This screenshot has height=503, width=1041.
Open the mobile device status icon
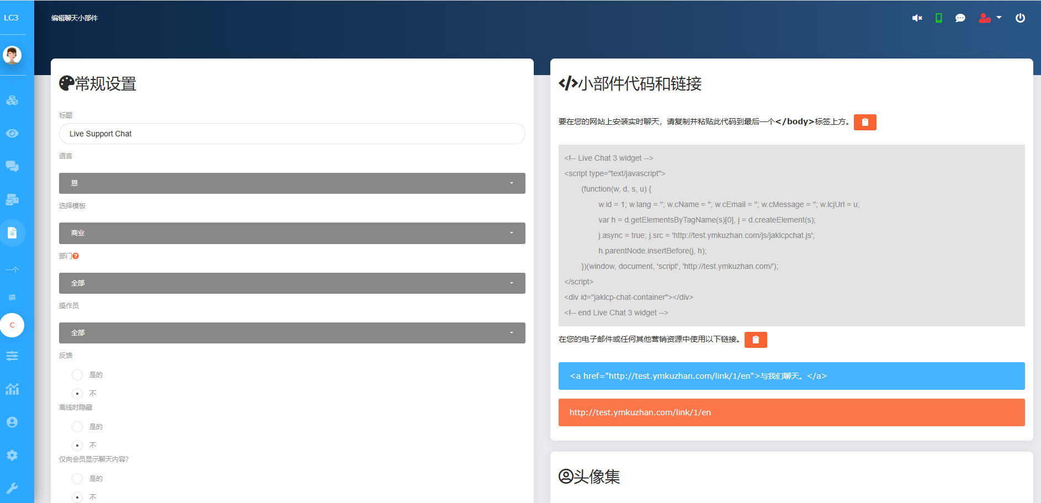(938, 18)
